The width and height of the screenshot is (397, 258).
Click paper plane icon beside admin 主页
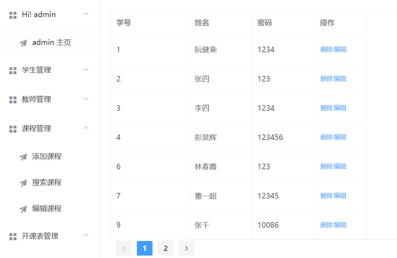(23, 43)
